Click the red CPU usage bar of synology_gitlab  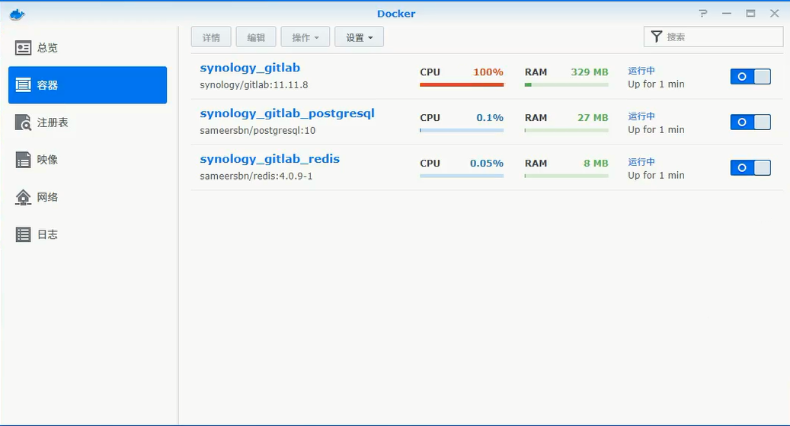[x=462, y=84]
